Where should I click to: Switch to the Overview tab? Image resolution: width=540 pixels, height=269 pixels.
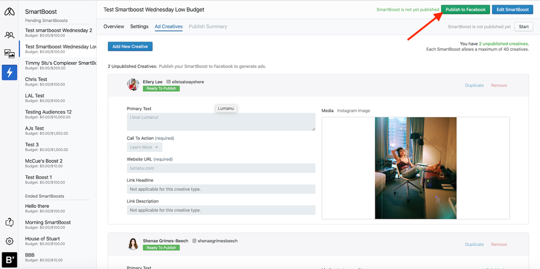pos(113,26)
